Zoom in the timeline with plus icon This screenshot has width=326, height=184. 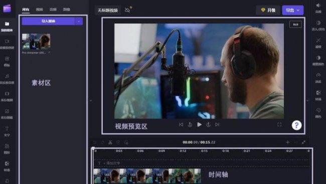click(288, 142)
